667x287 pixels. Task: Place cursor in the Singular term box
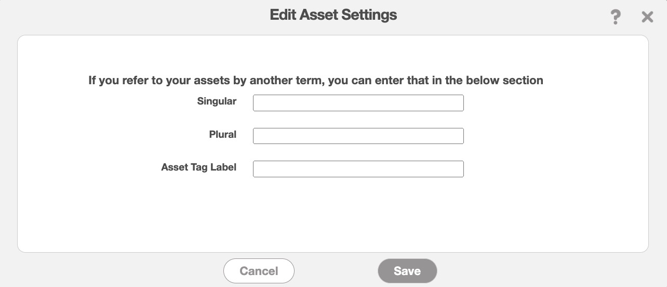pyautogui.click(x=358, y=103)
